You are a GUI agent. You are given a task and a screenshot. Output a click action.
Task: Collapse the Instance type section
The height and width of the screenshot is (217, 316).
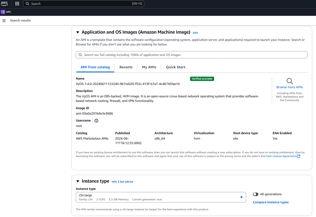point(78,181)
